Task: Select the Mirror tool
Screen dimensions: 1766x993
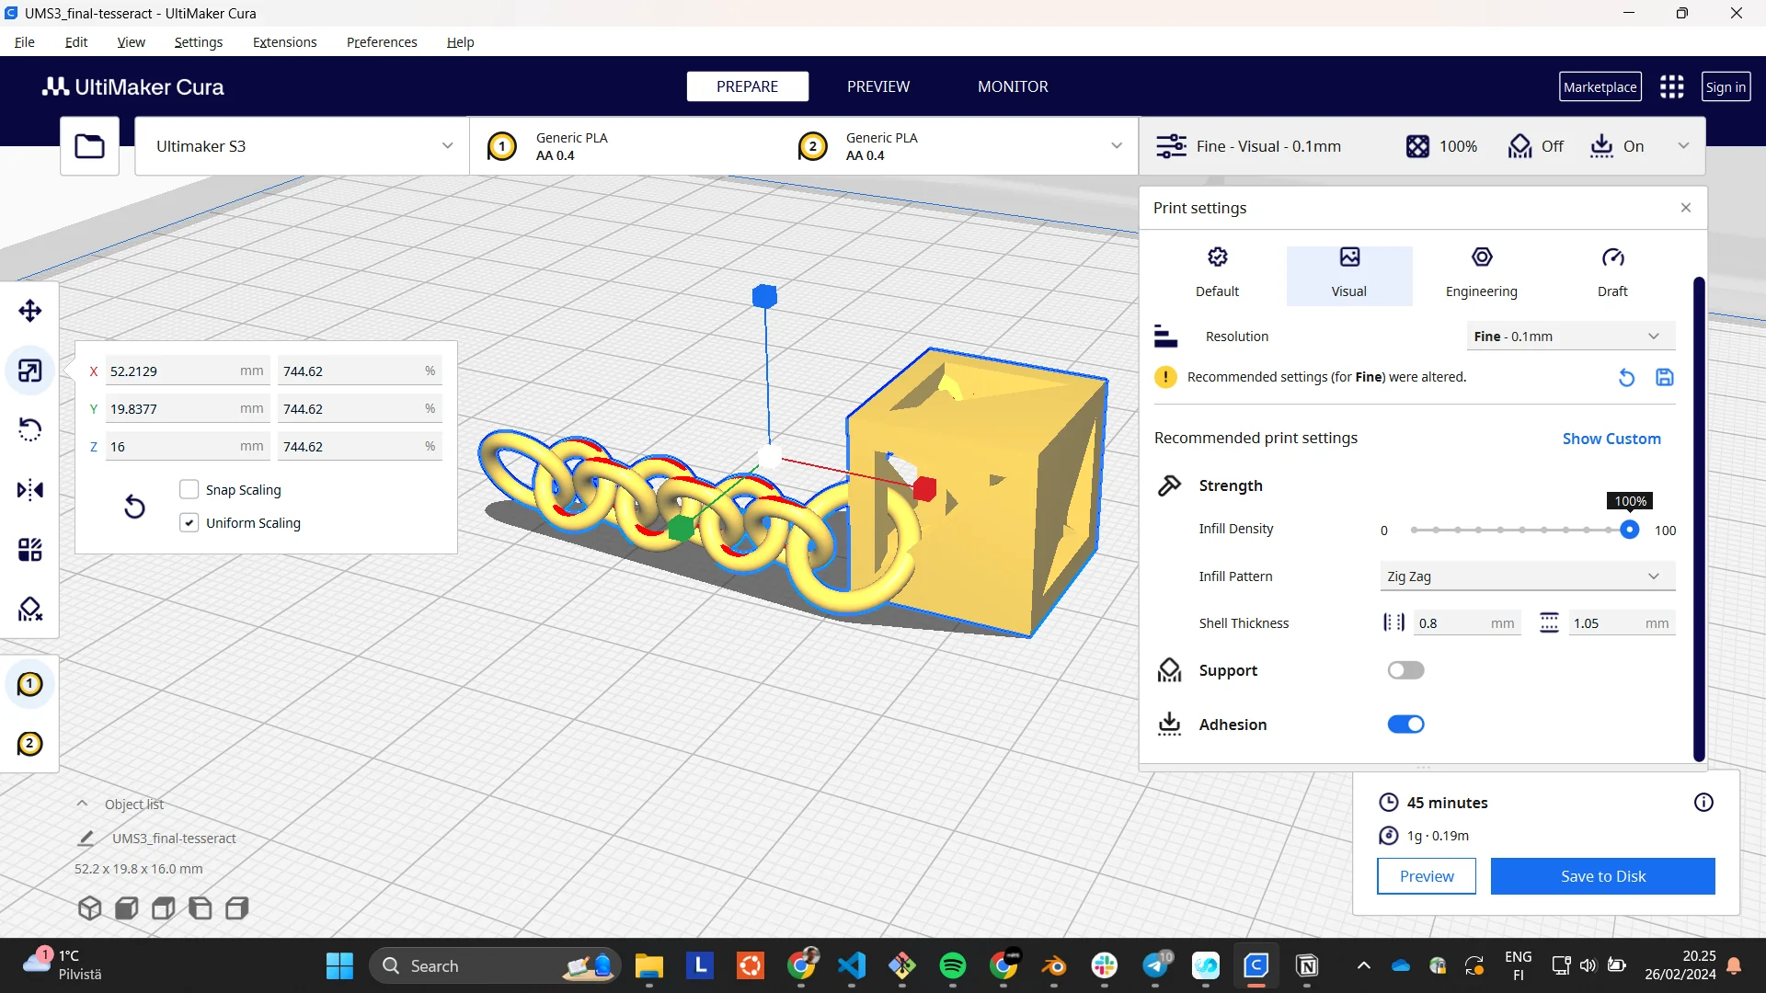Action: point(29,490)
